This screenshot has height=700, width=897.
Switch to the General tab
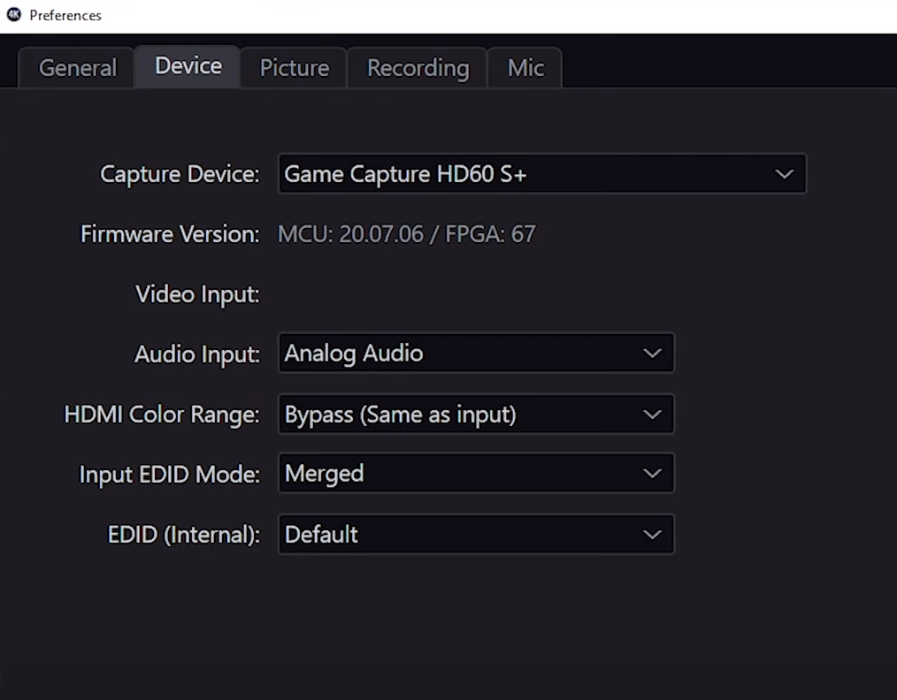tap(77, 68)
